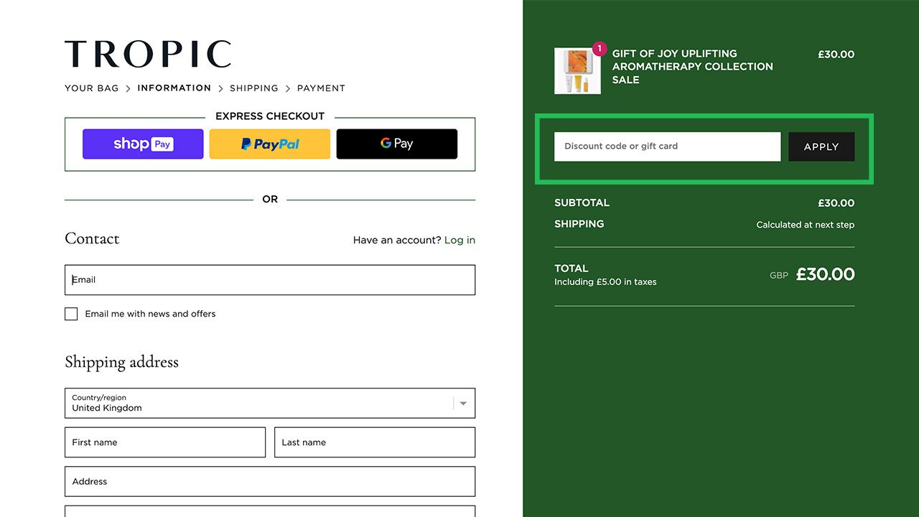Apply the discount code

click(x=821, y=146)
